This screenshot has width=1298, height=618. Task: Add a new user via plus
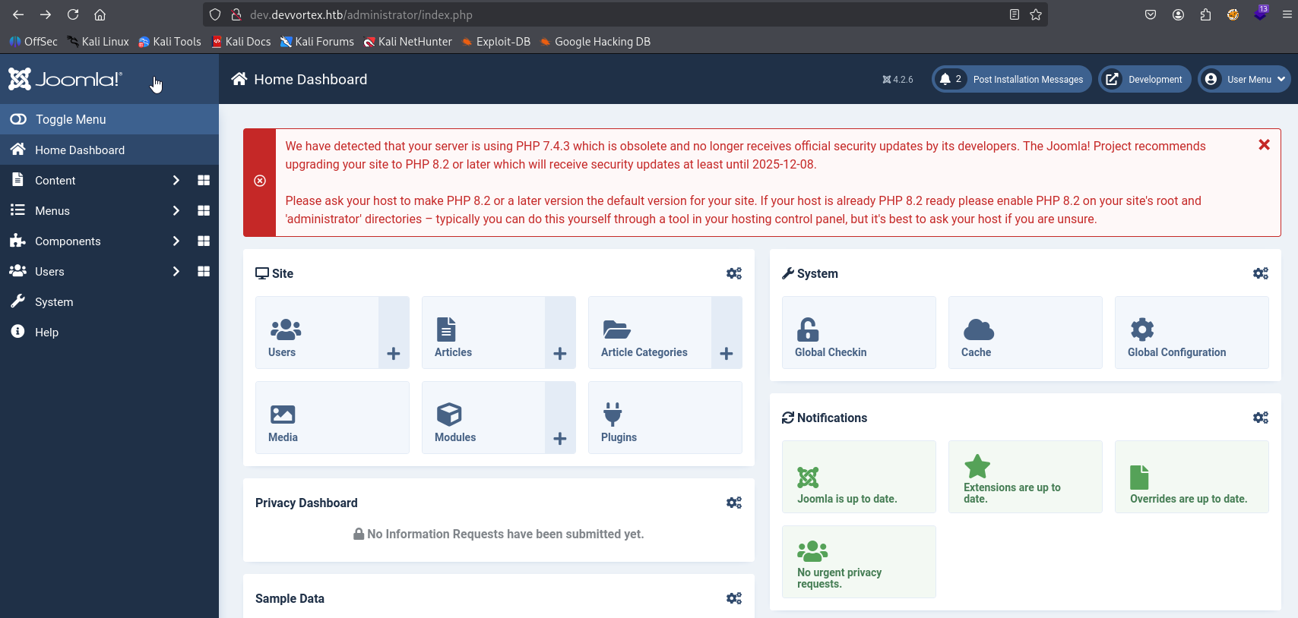click(394, 333)
